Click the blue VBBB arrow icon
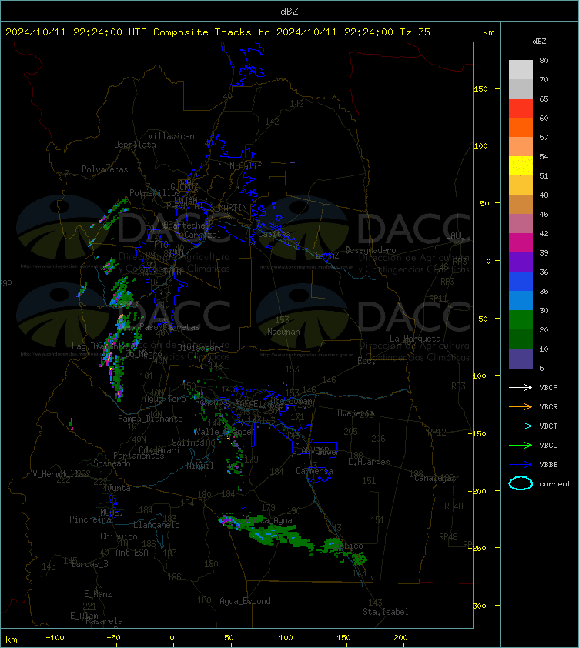Viewport: 579px width, 648px height. pyautogui.click(x=520, y=465)
